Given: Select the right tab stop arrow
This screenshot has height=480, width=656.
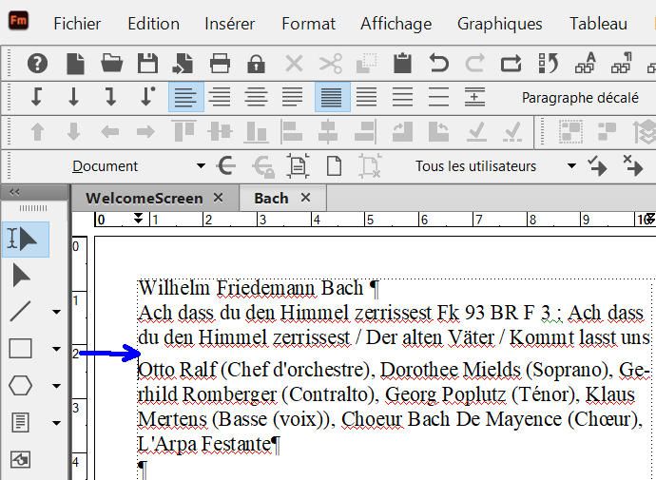Looking at the screenshot, I should 110,97.
